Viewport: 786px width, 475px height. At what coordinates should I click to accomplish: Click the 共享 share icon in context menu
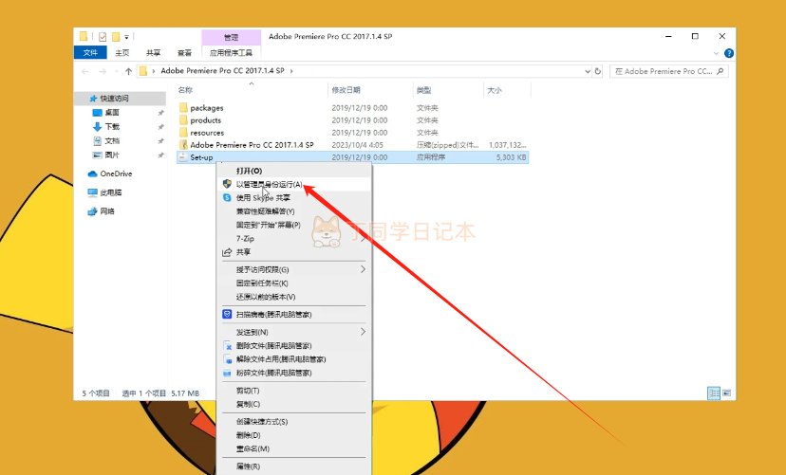coord(227,252)
